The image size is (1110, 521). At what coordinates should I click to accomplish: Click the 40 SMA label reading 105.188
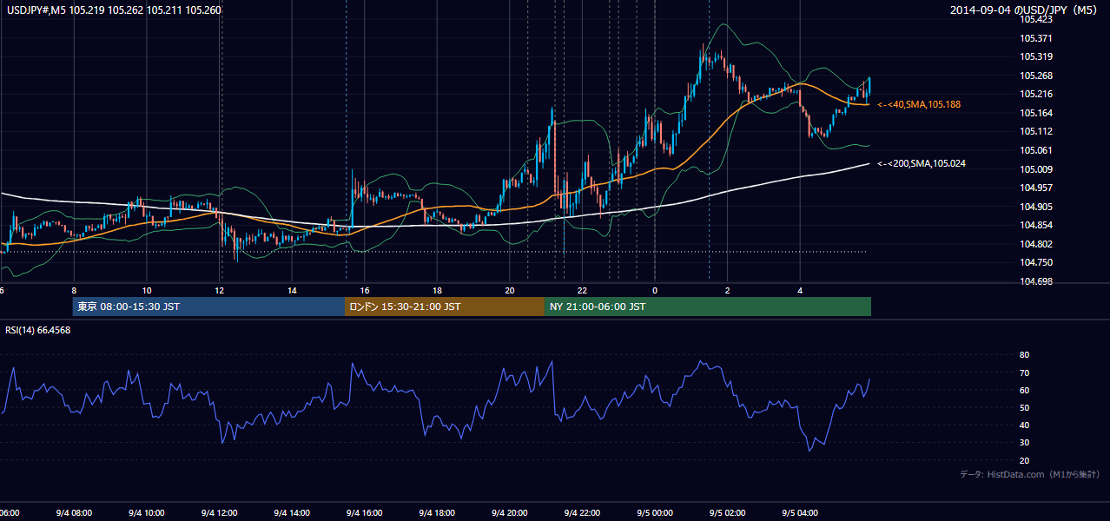920,104
